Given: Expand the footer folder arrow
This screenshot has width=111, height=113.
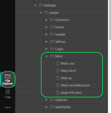Looking at the screenshot, I should (x=47, y=27).
